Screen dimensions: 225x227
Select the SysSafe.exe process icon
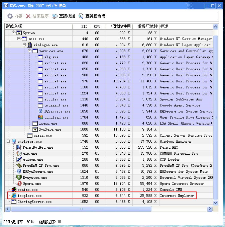point(35,129)
